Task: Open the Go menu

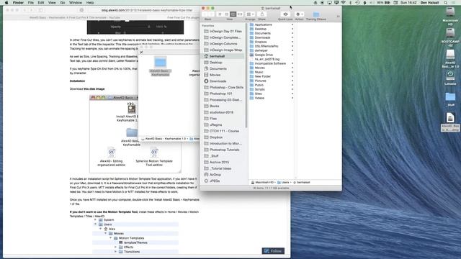Action: tap(63, 3)
